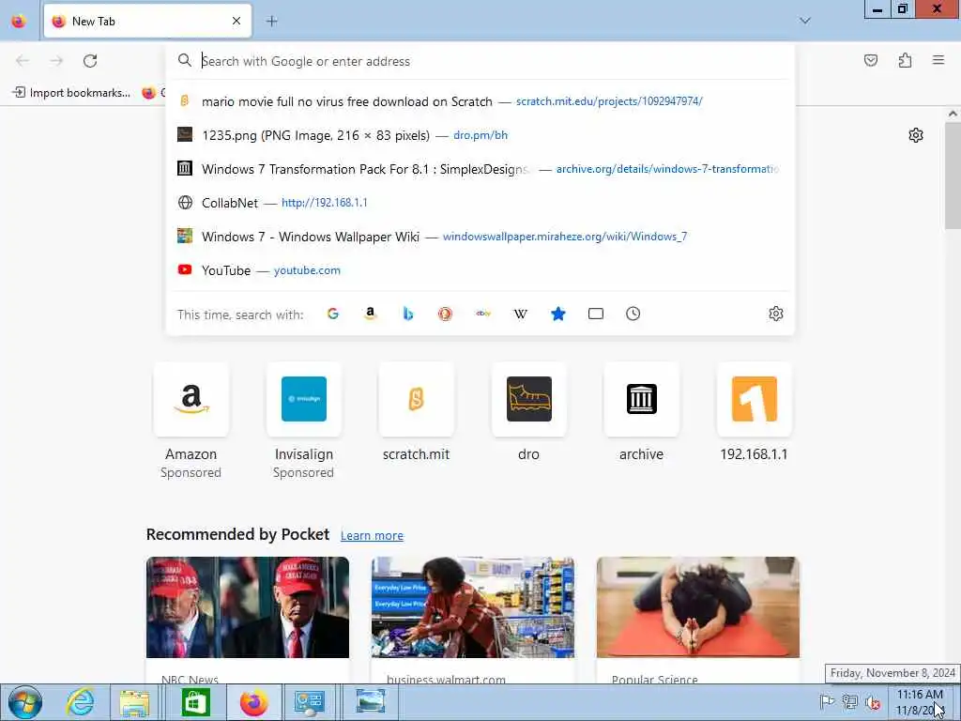Search bookmarks with the star icon

pyautogui.click(x=557, y=314)
